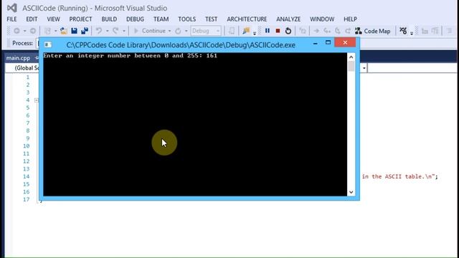The height and width of the screenshot is (258, 459).
Task: Click the Continue debugging button
Action: coord(149,31)
